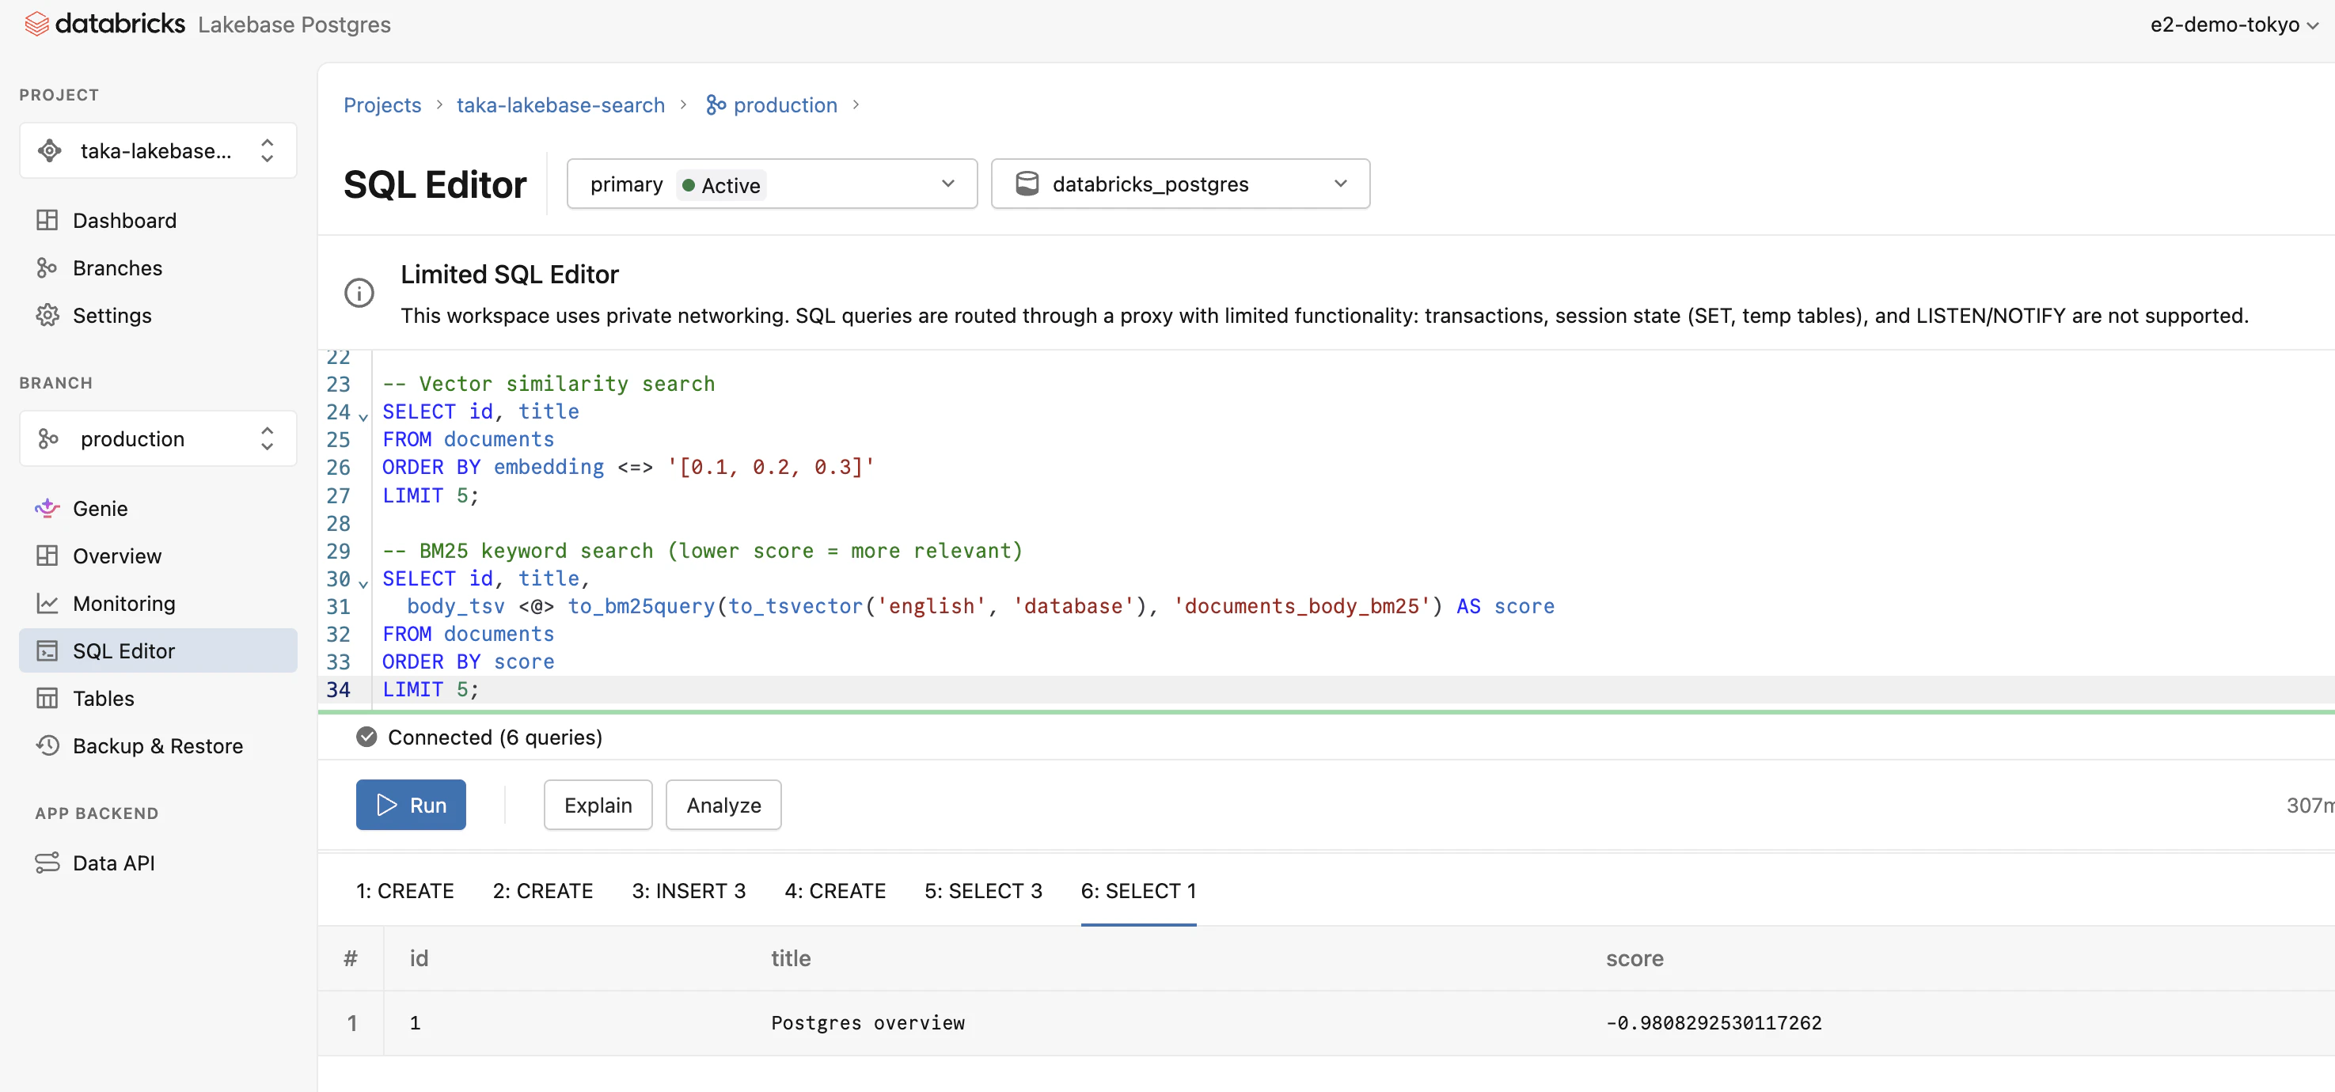Click the Explain button
Screen dimensions: 2335x1092
click(x=598, y=805)
